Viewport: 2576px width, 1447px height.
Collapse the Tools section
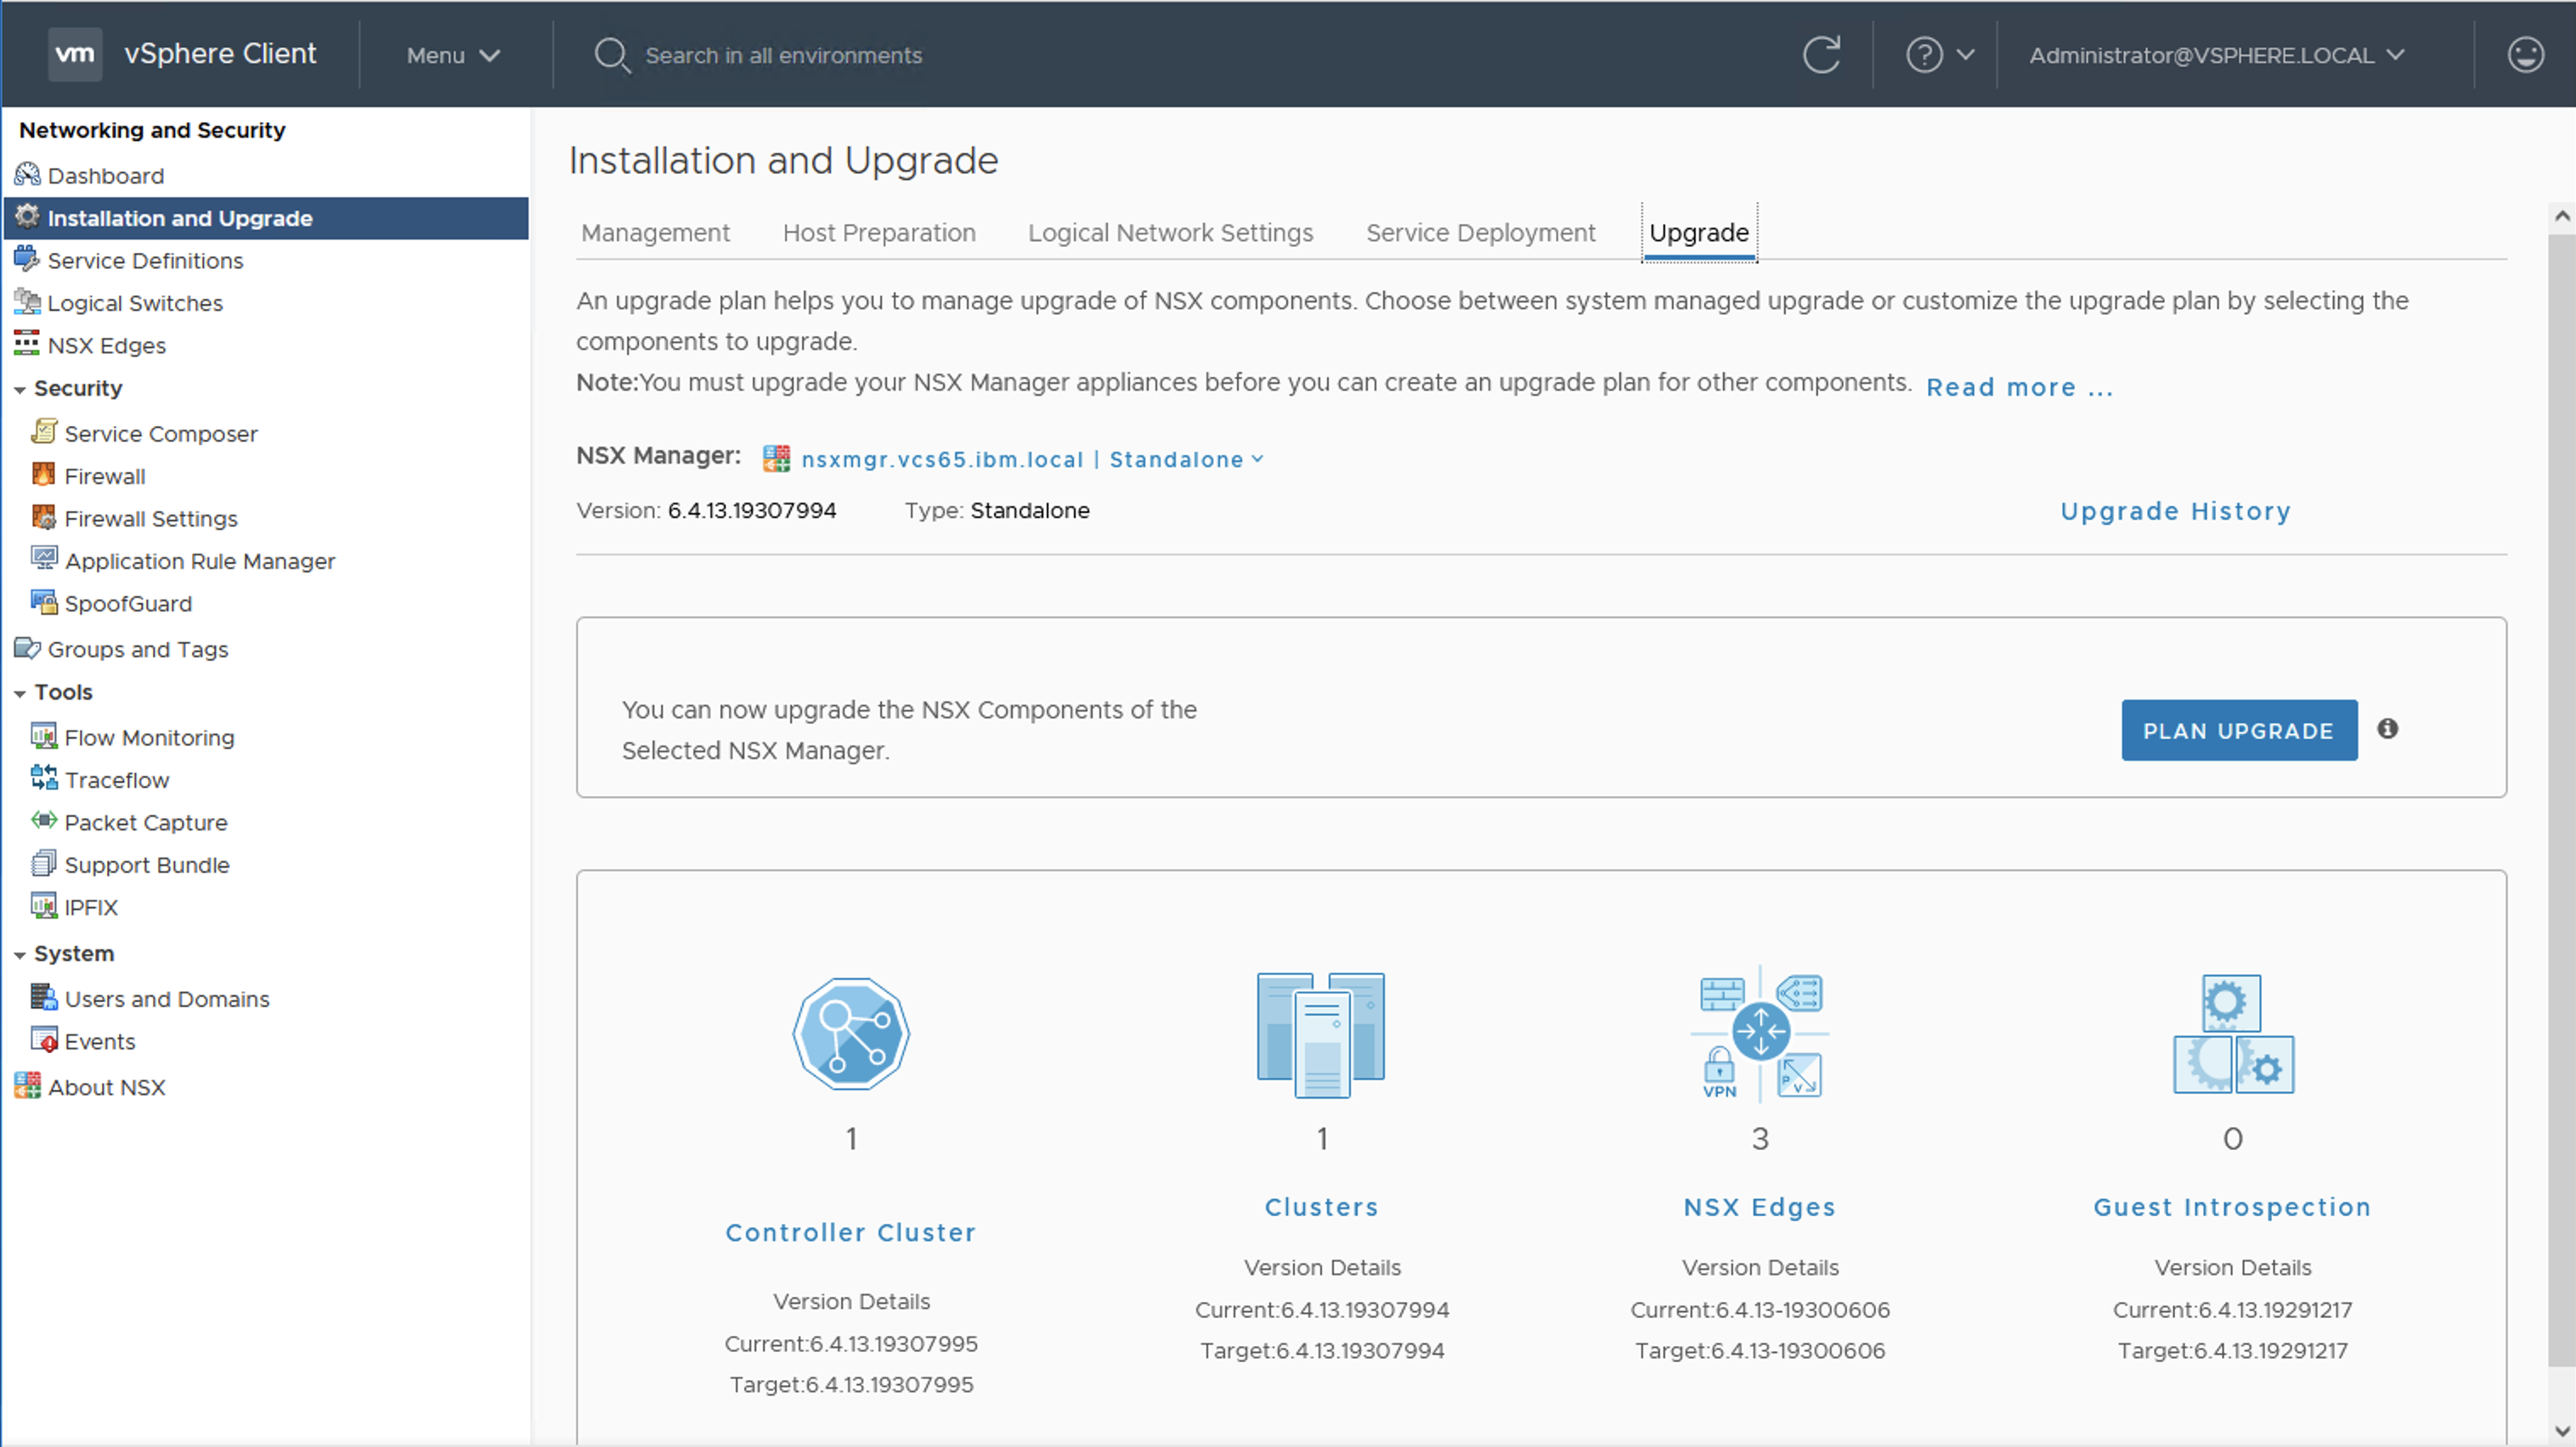coord(20,694)
